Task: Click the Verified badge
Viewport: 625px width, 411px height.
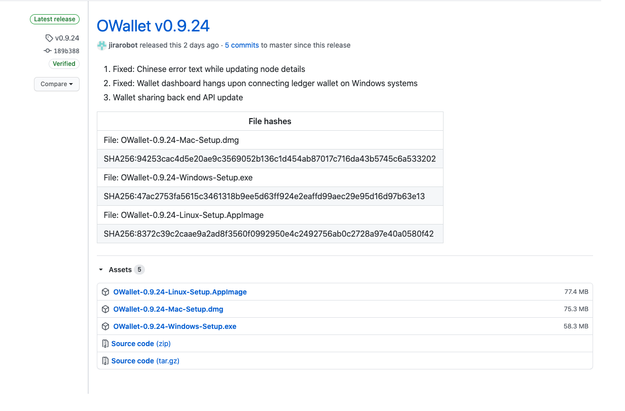Action: point(64,64)
